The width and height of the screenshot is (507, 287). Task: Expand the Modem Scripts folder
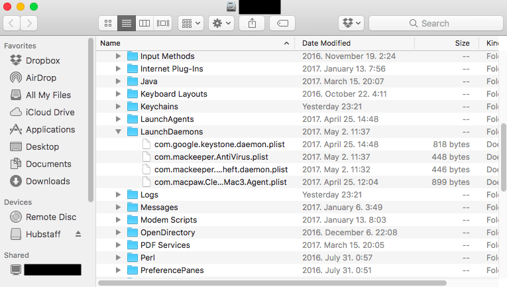pyautogui.click(x=118, y=220)
